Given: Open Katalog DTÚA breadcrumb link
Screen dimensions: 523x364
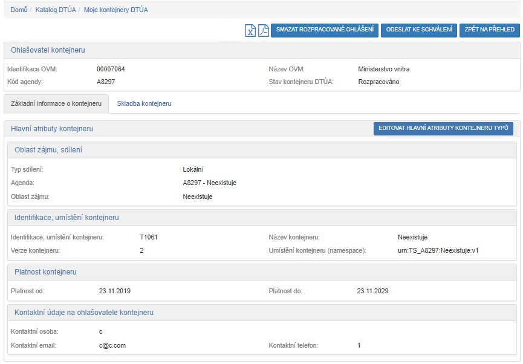Looking at the screenshot, I should pos(56,10).
